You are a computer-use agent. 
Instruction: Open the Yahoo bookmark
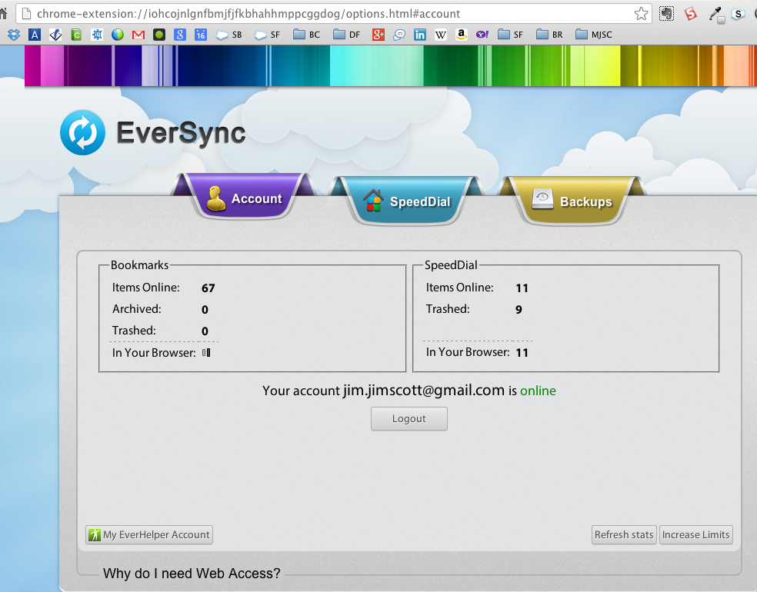click(x=482, y=35)
